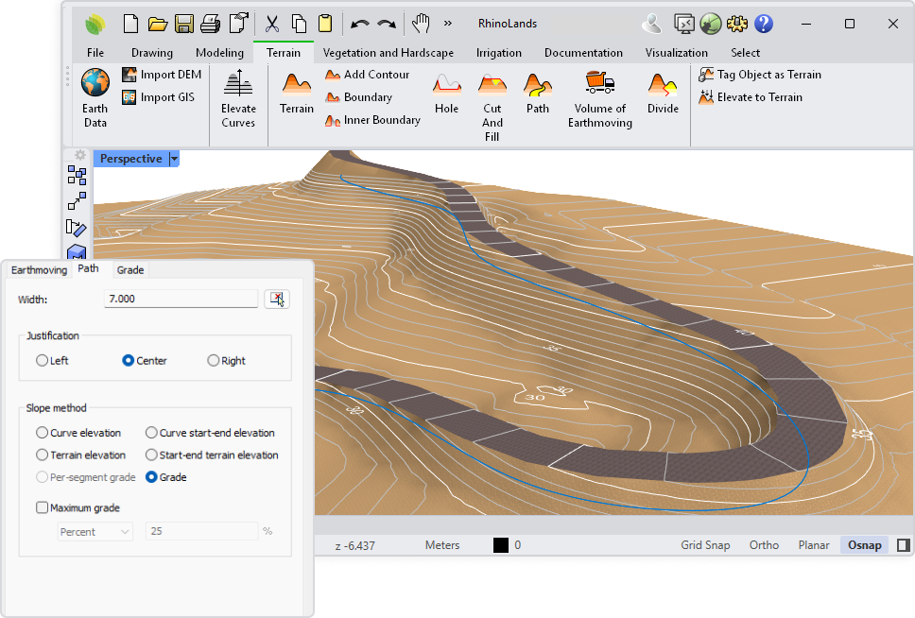Image resolution: width=915 pixels, height=618 pixels.
Task: Expand the Percent units dropdown
Action: (x=95, y=532)
